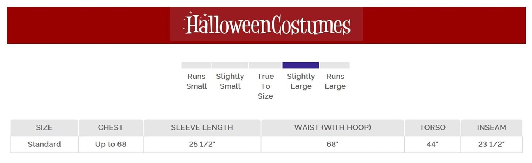532x163 pixels.
Task: Select the Runs Small fit bar
Action: point(196,65)
